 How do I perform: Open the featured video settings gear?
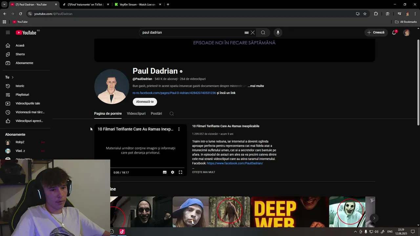pos(173,172)
